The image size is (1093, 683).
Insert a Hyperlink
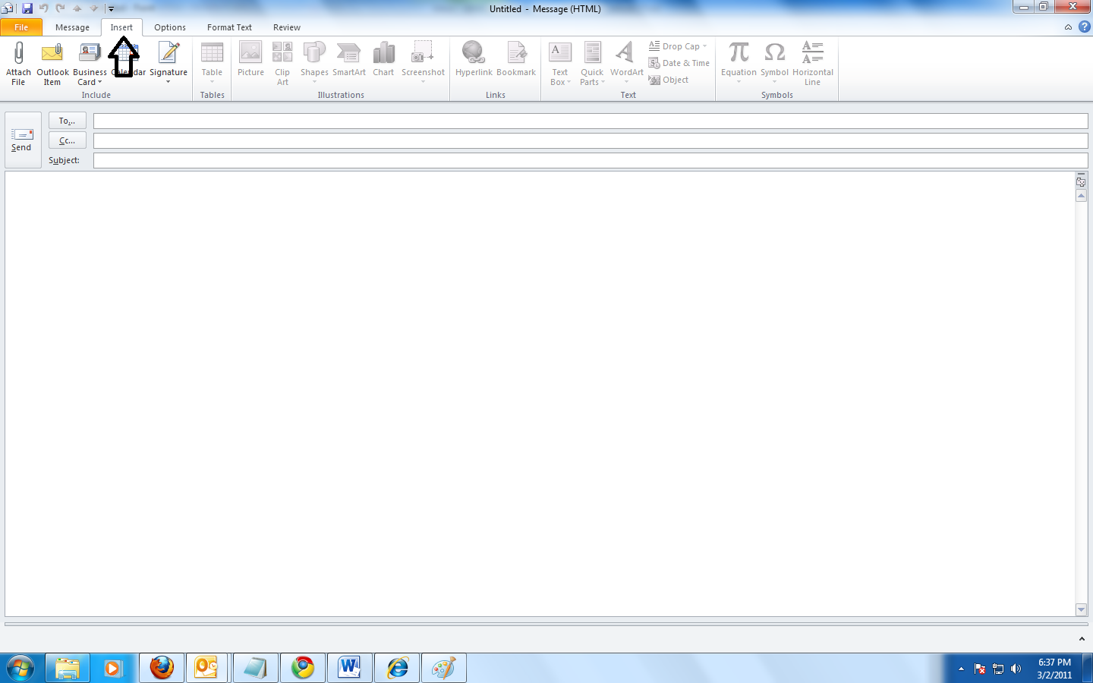click(474, 59)
